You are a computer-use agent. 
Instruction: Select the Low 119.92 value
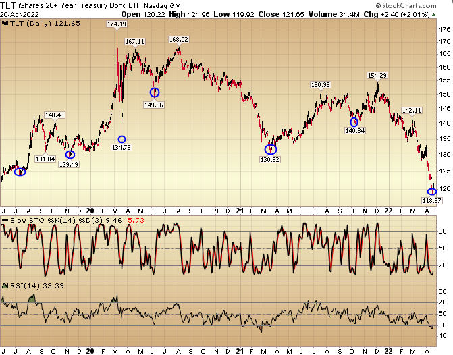tap(234, 14)
